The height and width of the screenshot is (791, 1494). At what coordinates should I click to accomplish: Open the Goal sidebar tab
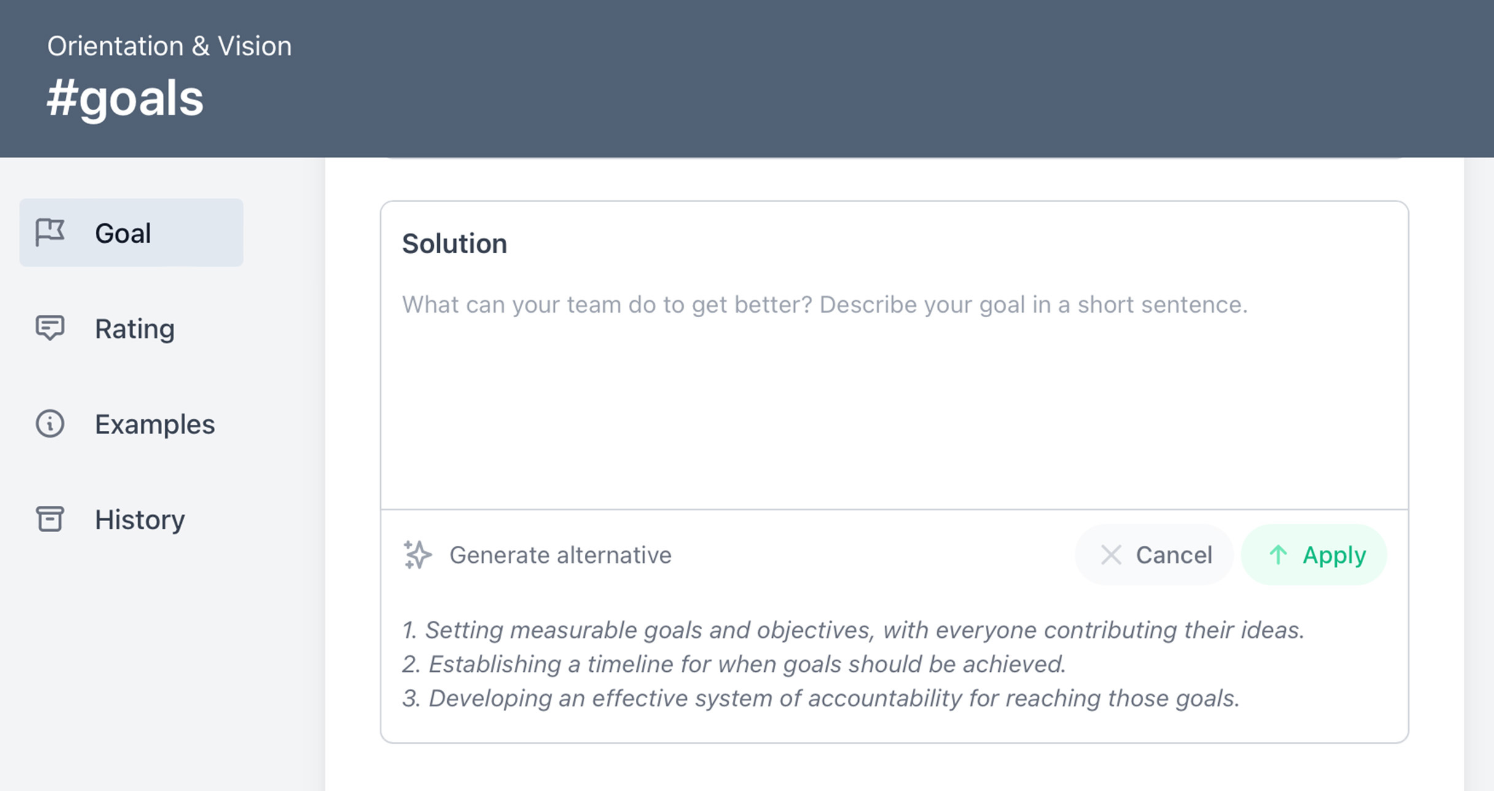(131, 232)
